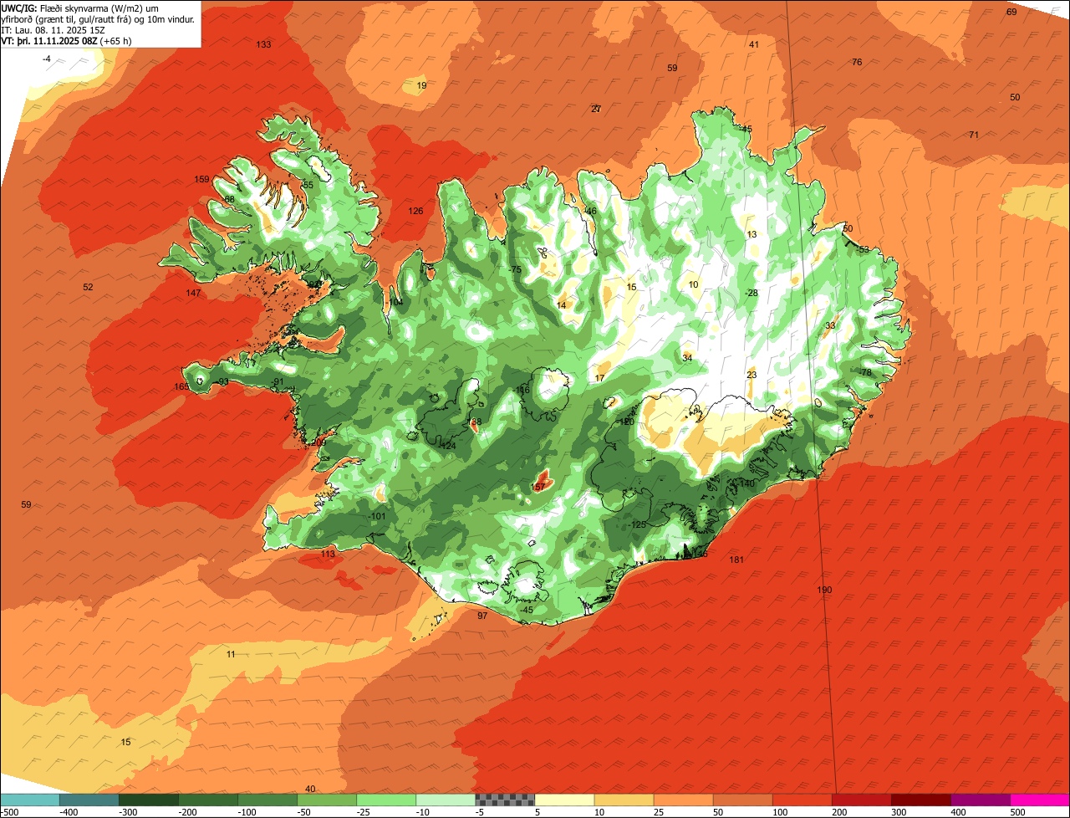Click the value 11 in the southwestern ocean
Viewport: 1070px width, 818px height.
click(231, 654)
